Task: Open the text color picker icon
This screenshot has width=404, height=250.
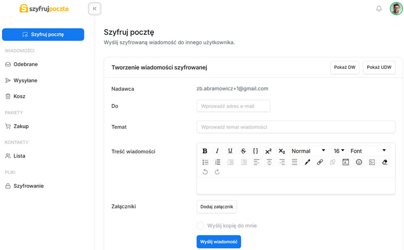Action: [307, 162]
